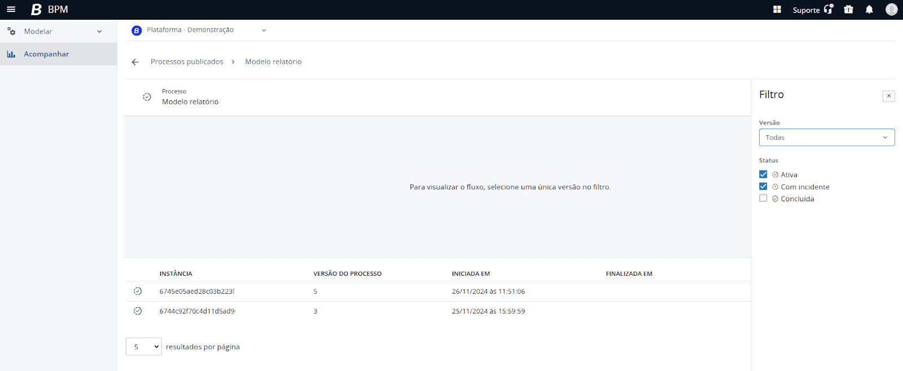
Task: Go back using the left arrow
Action: coord(135,62)
